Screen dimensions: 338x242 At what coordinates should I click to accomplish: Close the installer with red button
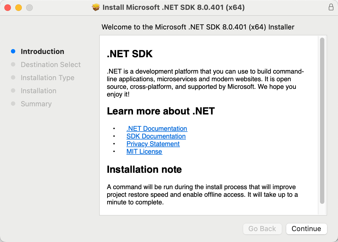pos(8,8)
